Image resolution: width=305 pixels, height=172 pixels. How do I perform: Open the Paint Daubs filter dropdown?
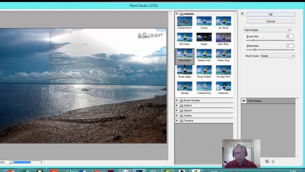(267, 30)
